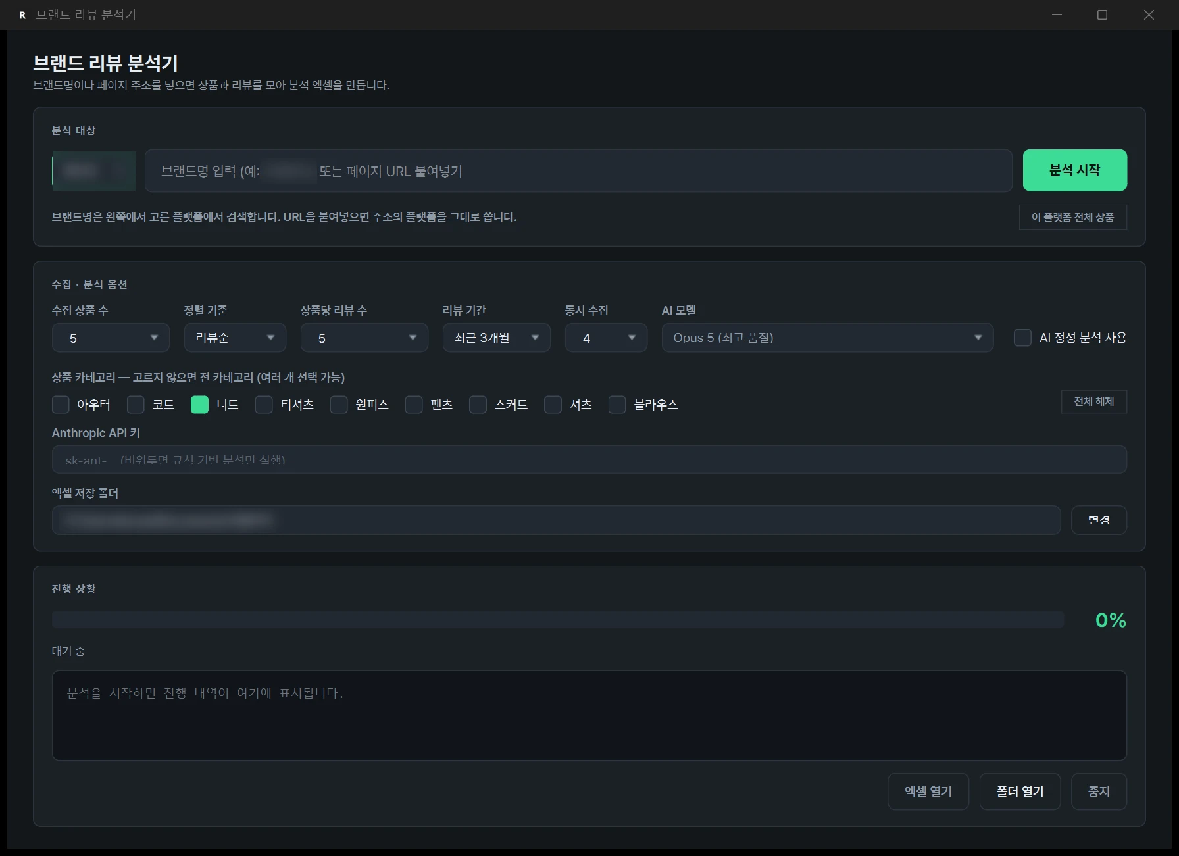Viewport: 1179px width, 856px height.
Task: Click the 진행 상황 section heading
Action: pos(74,589)
